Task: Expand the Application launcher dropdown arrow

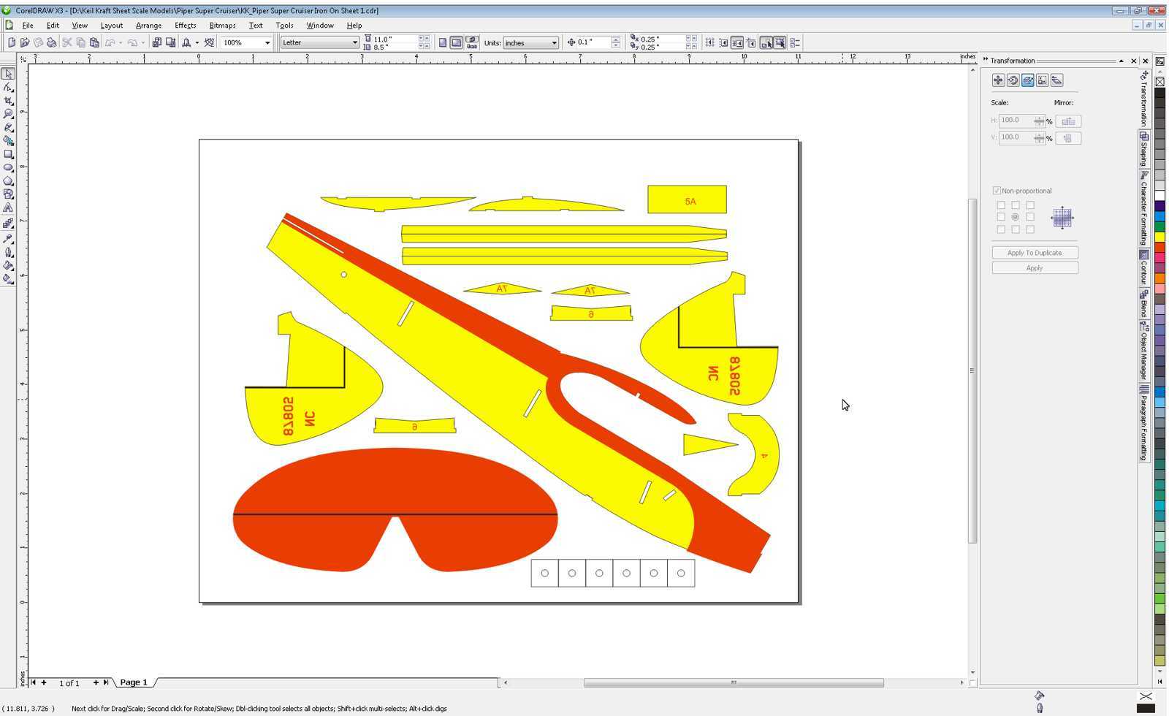Action: coord(197,42)
